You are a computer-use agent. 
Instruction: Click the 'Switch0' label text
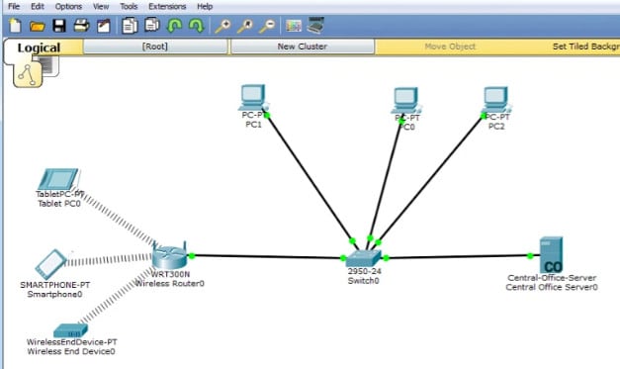(363, 281)
